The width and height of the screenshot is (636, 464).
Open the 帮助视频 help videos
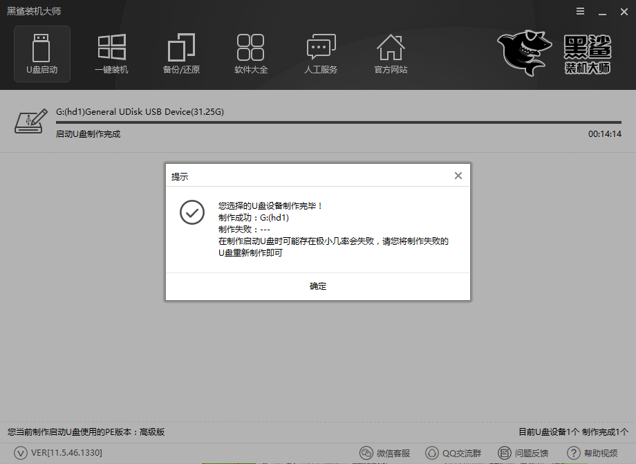point(592,453)
